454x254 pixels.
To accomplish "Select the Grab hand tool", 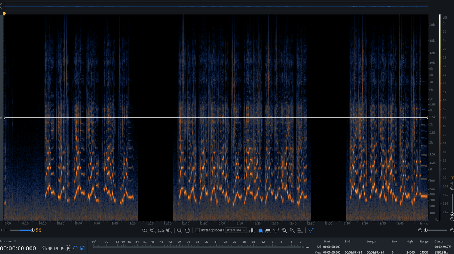I will (188, 230).
